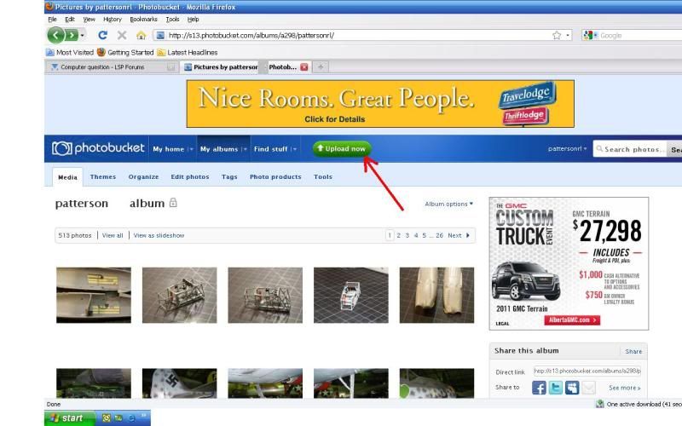
Task: Click the View all link
Action: pyautogui.click(x=113, y=235)
